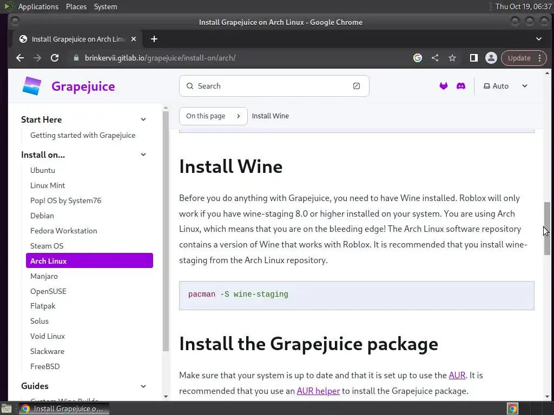Image resolution: width=554 pixels, height=415 pixels.
Task: Click the Update button in Chrome
Action: [x=519, y=58]
